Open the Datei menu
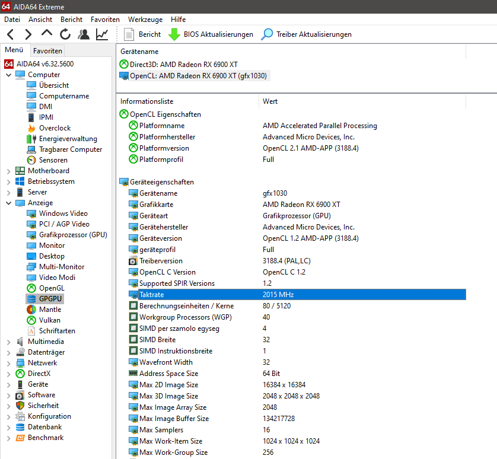Image resolution: width=497 pixels, height=459 pixels. (x=12, y=20)
